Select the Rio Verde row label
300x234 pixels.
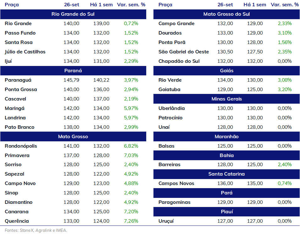click(x=170, y=80)
